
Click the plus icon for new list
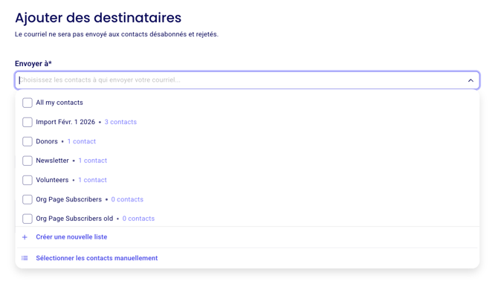click(x=25, y=237)
